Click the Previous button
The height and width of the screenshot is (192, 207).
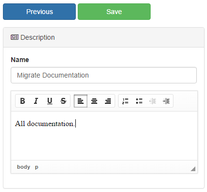[39, 12]
